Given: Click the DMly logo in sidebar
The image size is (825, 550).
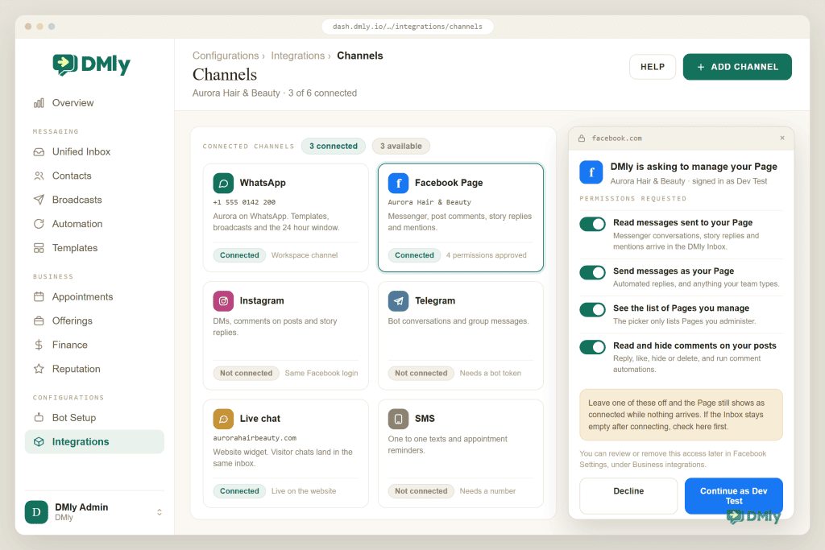Looking at the screenshot, I should click(92, 64).
